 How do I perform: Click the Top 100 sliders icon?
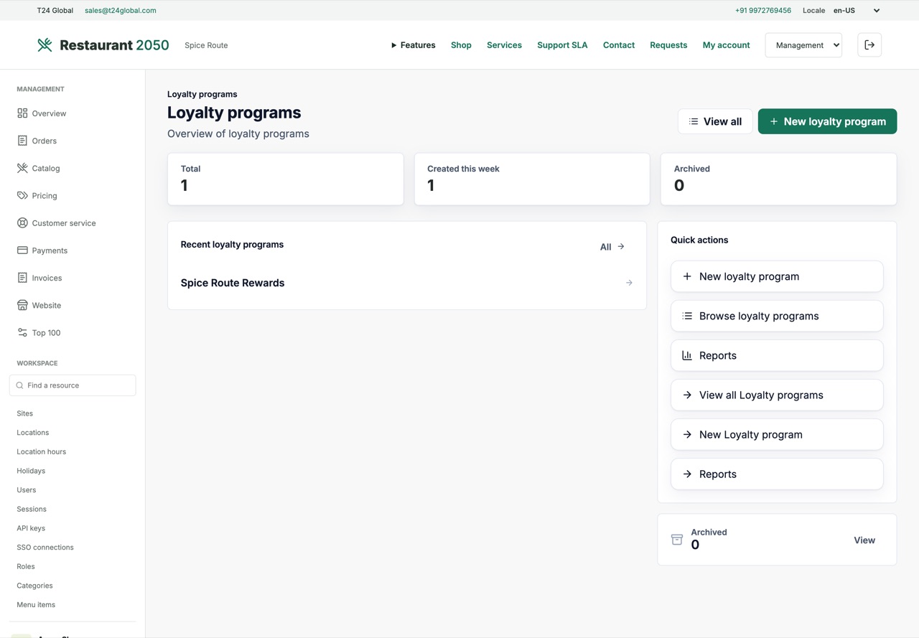pos(22,332)
